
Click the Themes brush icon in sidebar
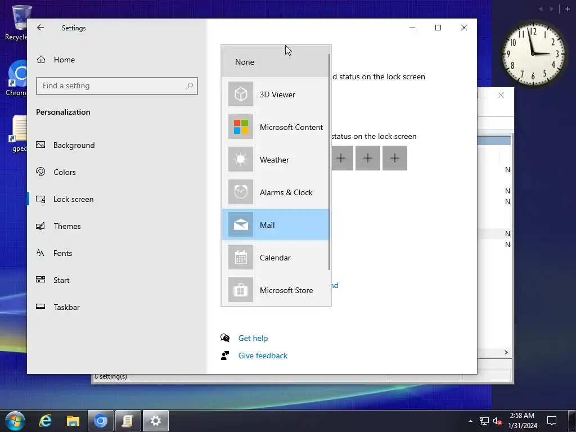(x=40, y=226)
